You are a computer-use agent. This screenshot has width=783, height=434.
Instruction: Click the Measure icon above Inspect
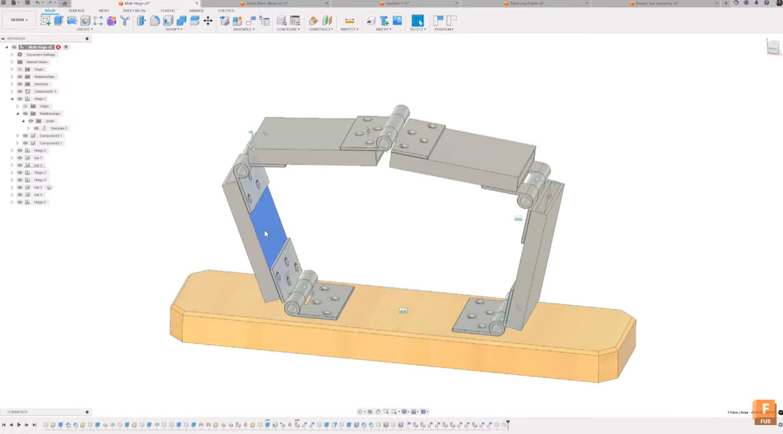tap(349, 20)
